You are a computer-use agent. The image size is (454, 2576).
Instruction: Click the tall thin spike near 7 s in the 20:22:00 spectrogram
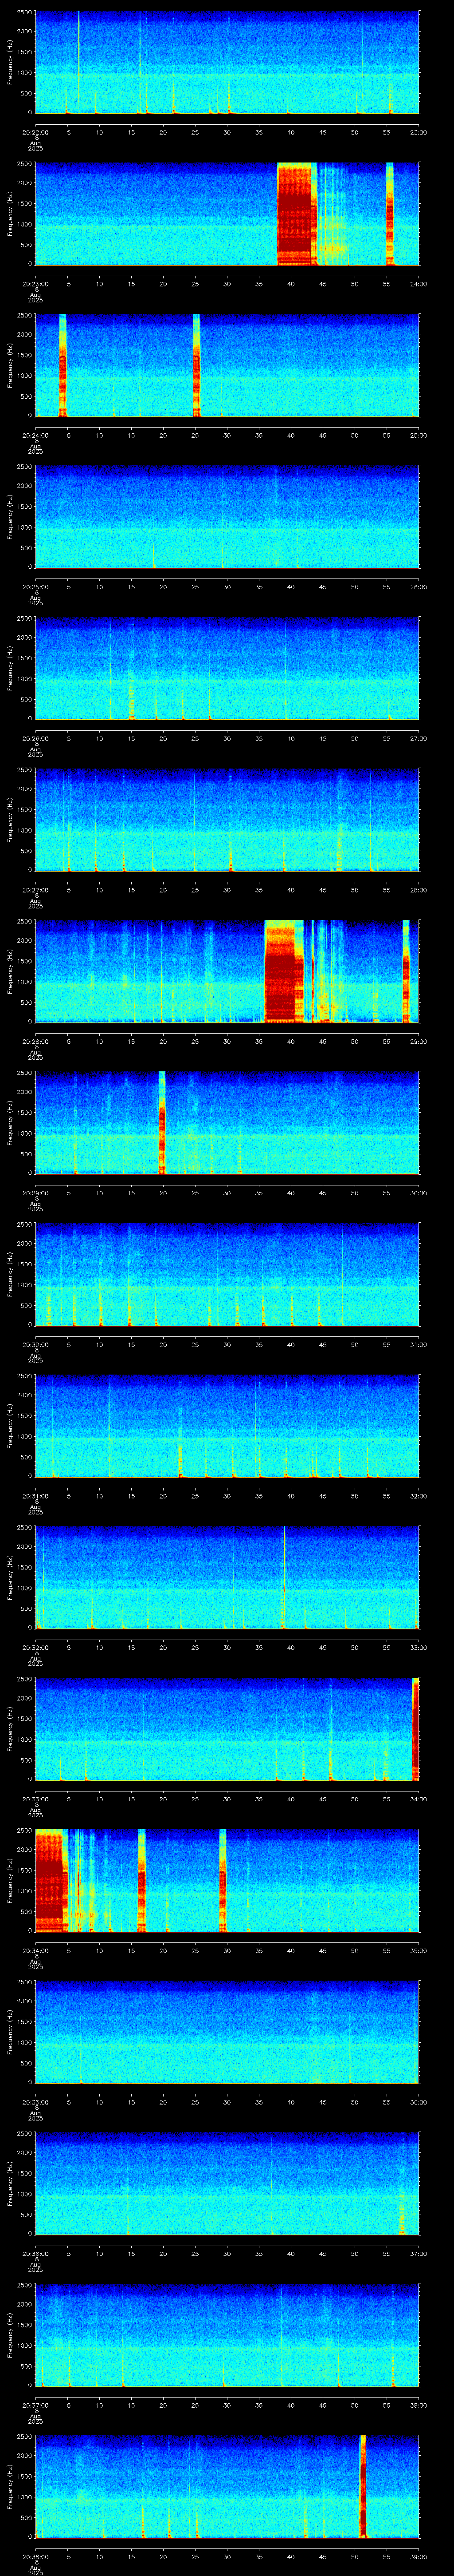pos(79,62)
